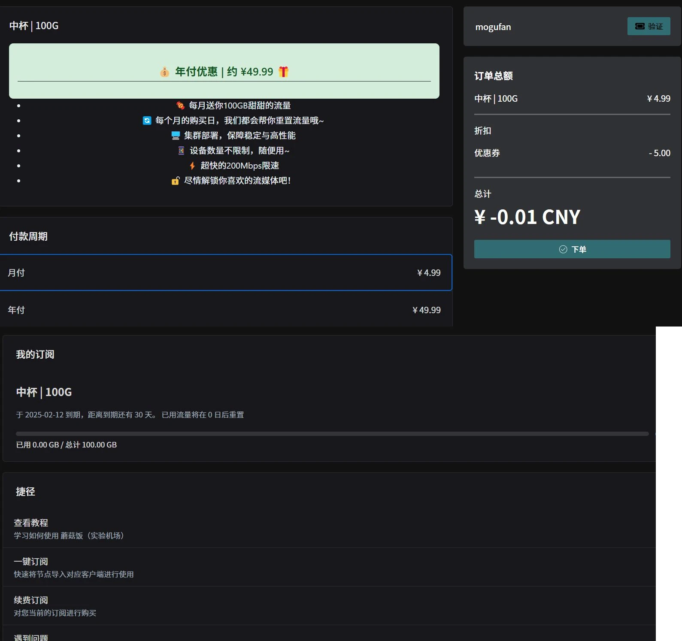The width and height of the screenshot is (682, 641).
Task: Click the 折扣 label in order summary
Action: point(483,131)
